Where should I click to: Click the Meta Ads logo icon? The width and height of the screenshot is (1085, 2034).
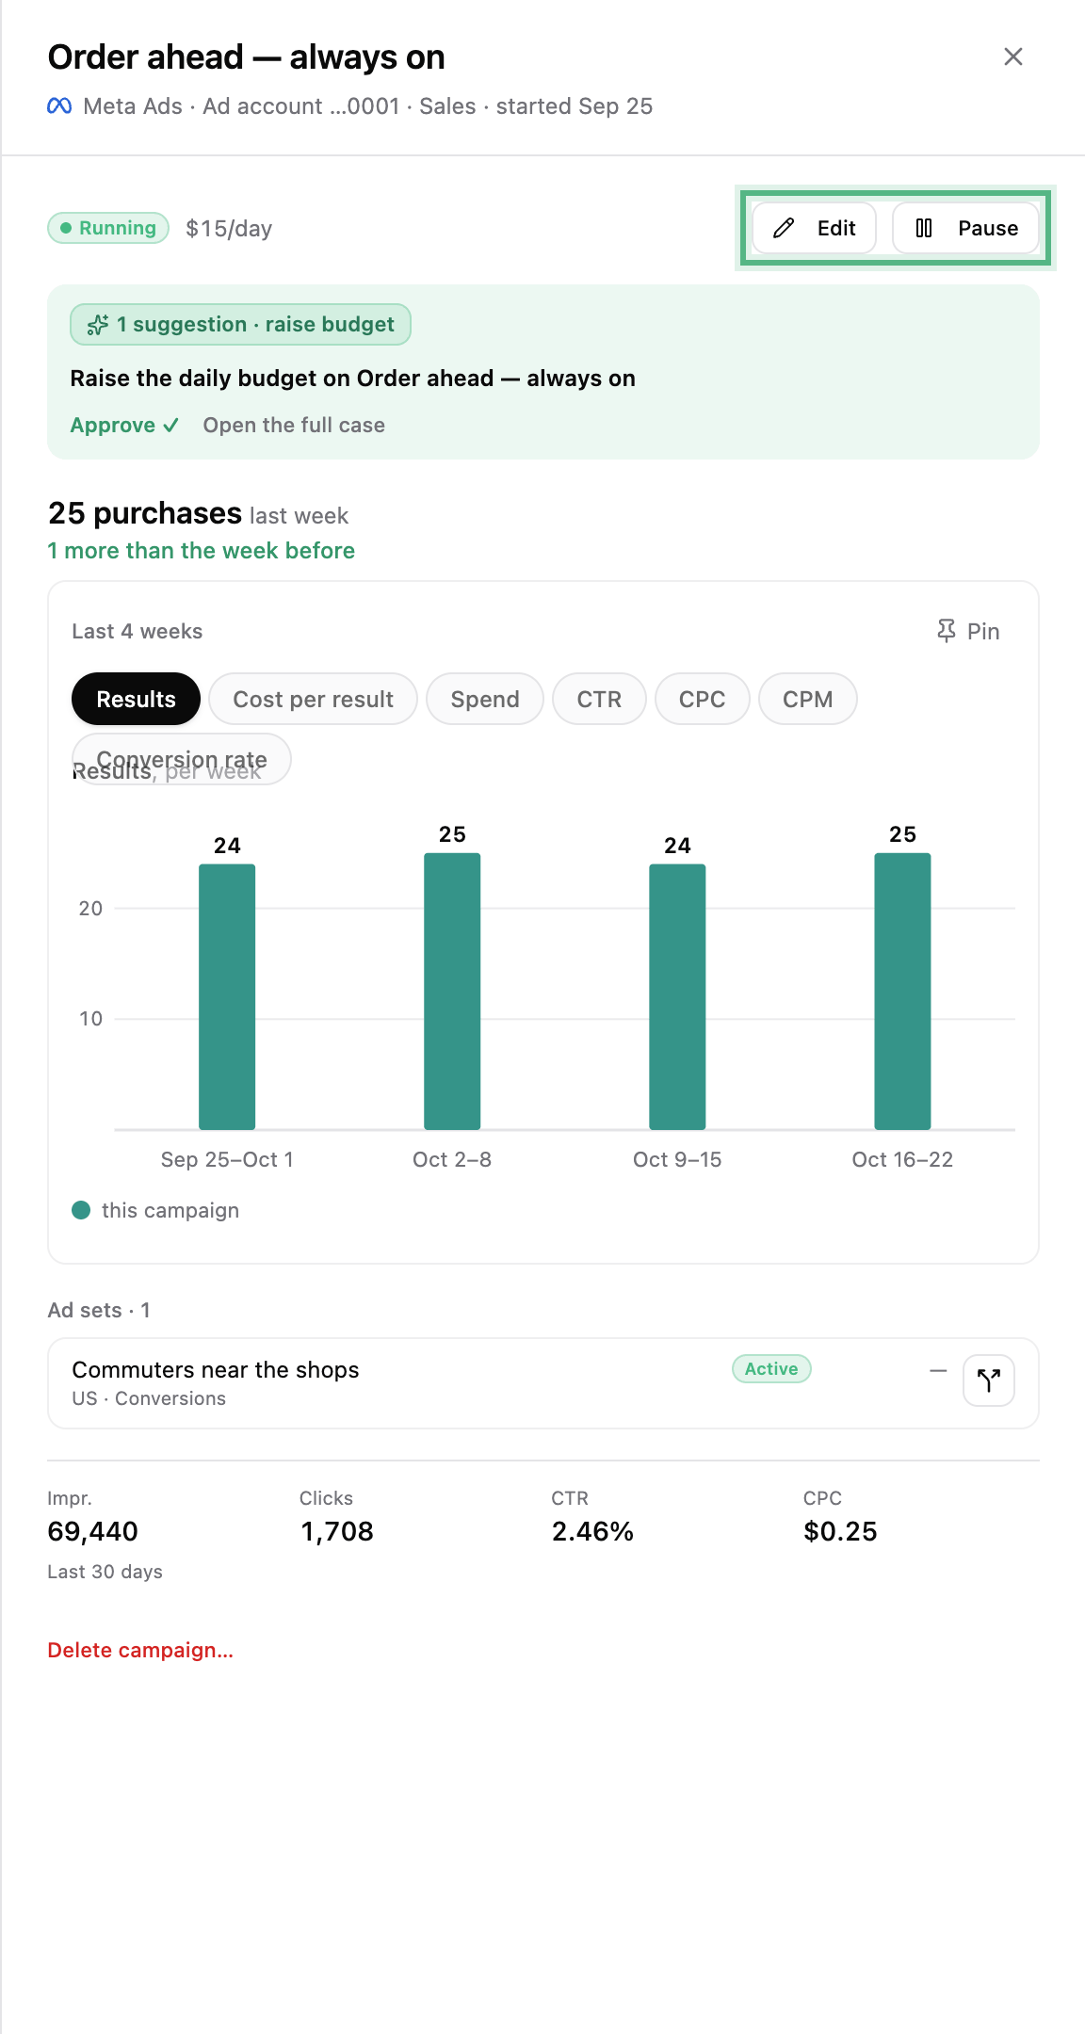click(59, 106)
